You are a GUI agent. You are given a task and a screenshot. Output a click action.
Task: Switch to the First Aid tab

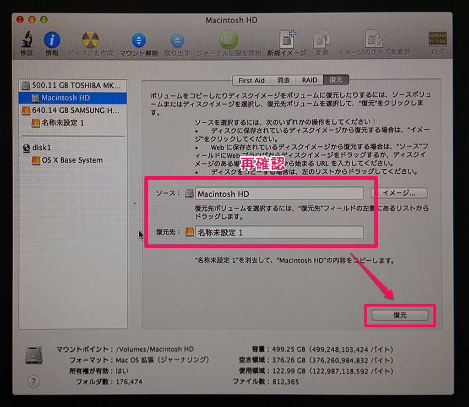[251, 80]
